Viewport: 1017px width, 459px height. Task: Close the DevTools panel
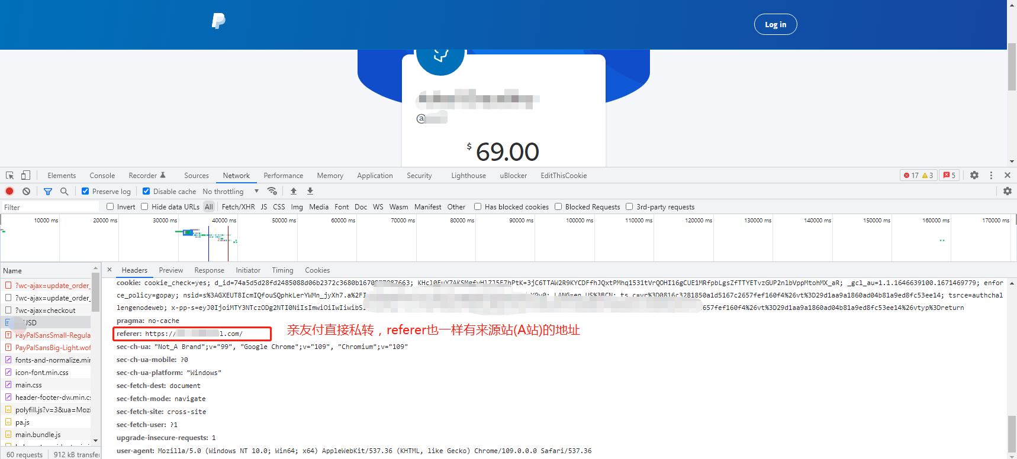[1008, 175]
